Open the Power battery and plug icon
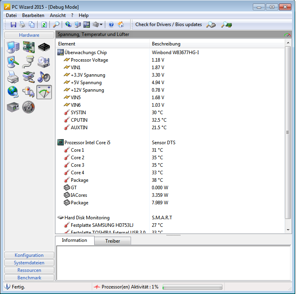 coord(28,92)
